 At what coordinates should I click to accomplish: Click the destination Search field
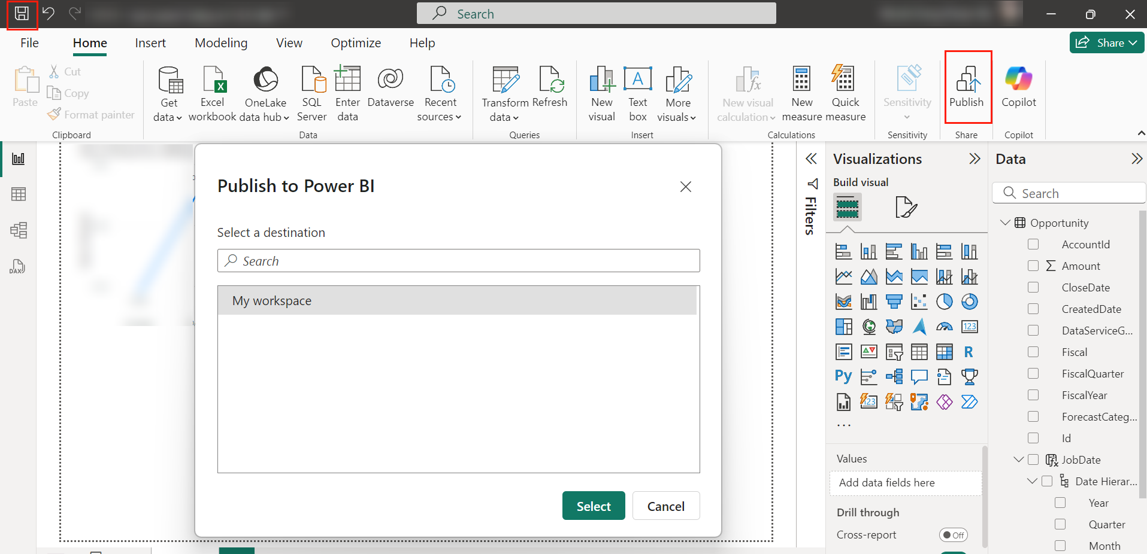(x=458, y=261)
